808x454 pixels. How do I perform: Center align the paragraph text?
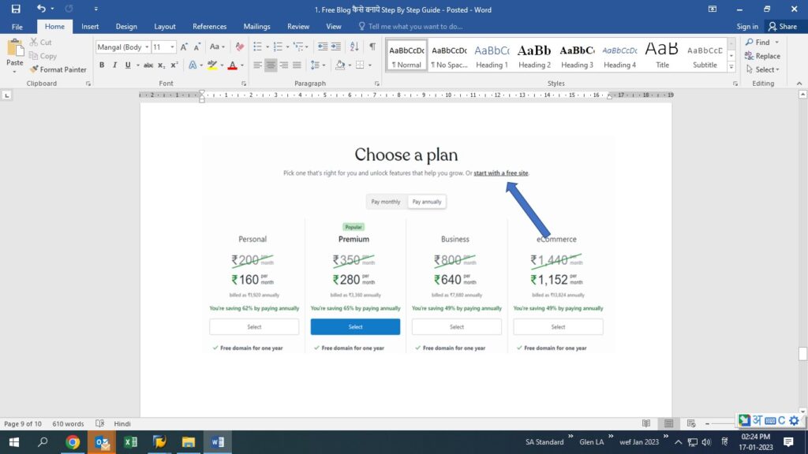[x=271, y=65]
